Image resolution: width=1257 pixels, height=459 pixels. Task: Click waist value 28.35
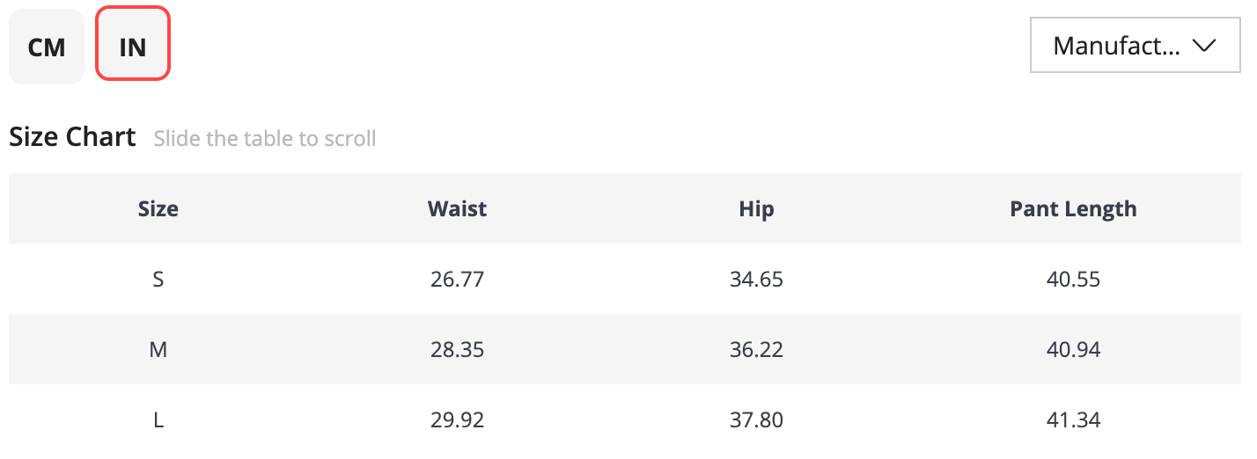pos(457,350)
